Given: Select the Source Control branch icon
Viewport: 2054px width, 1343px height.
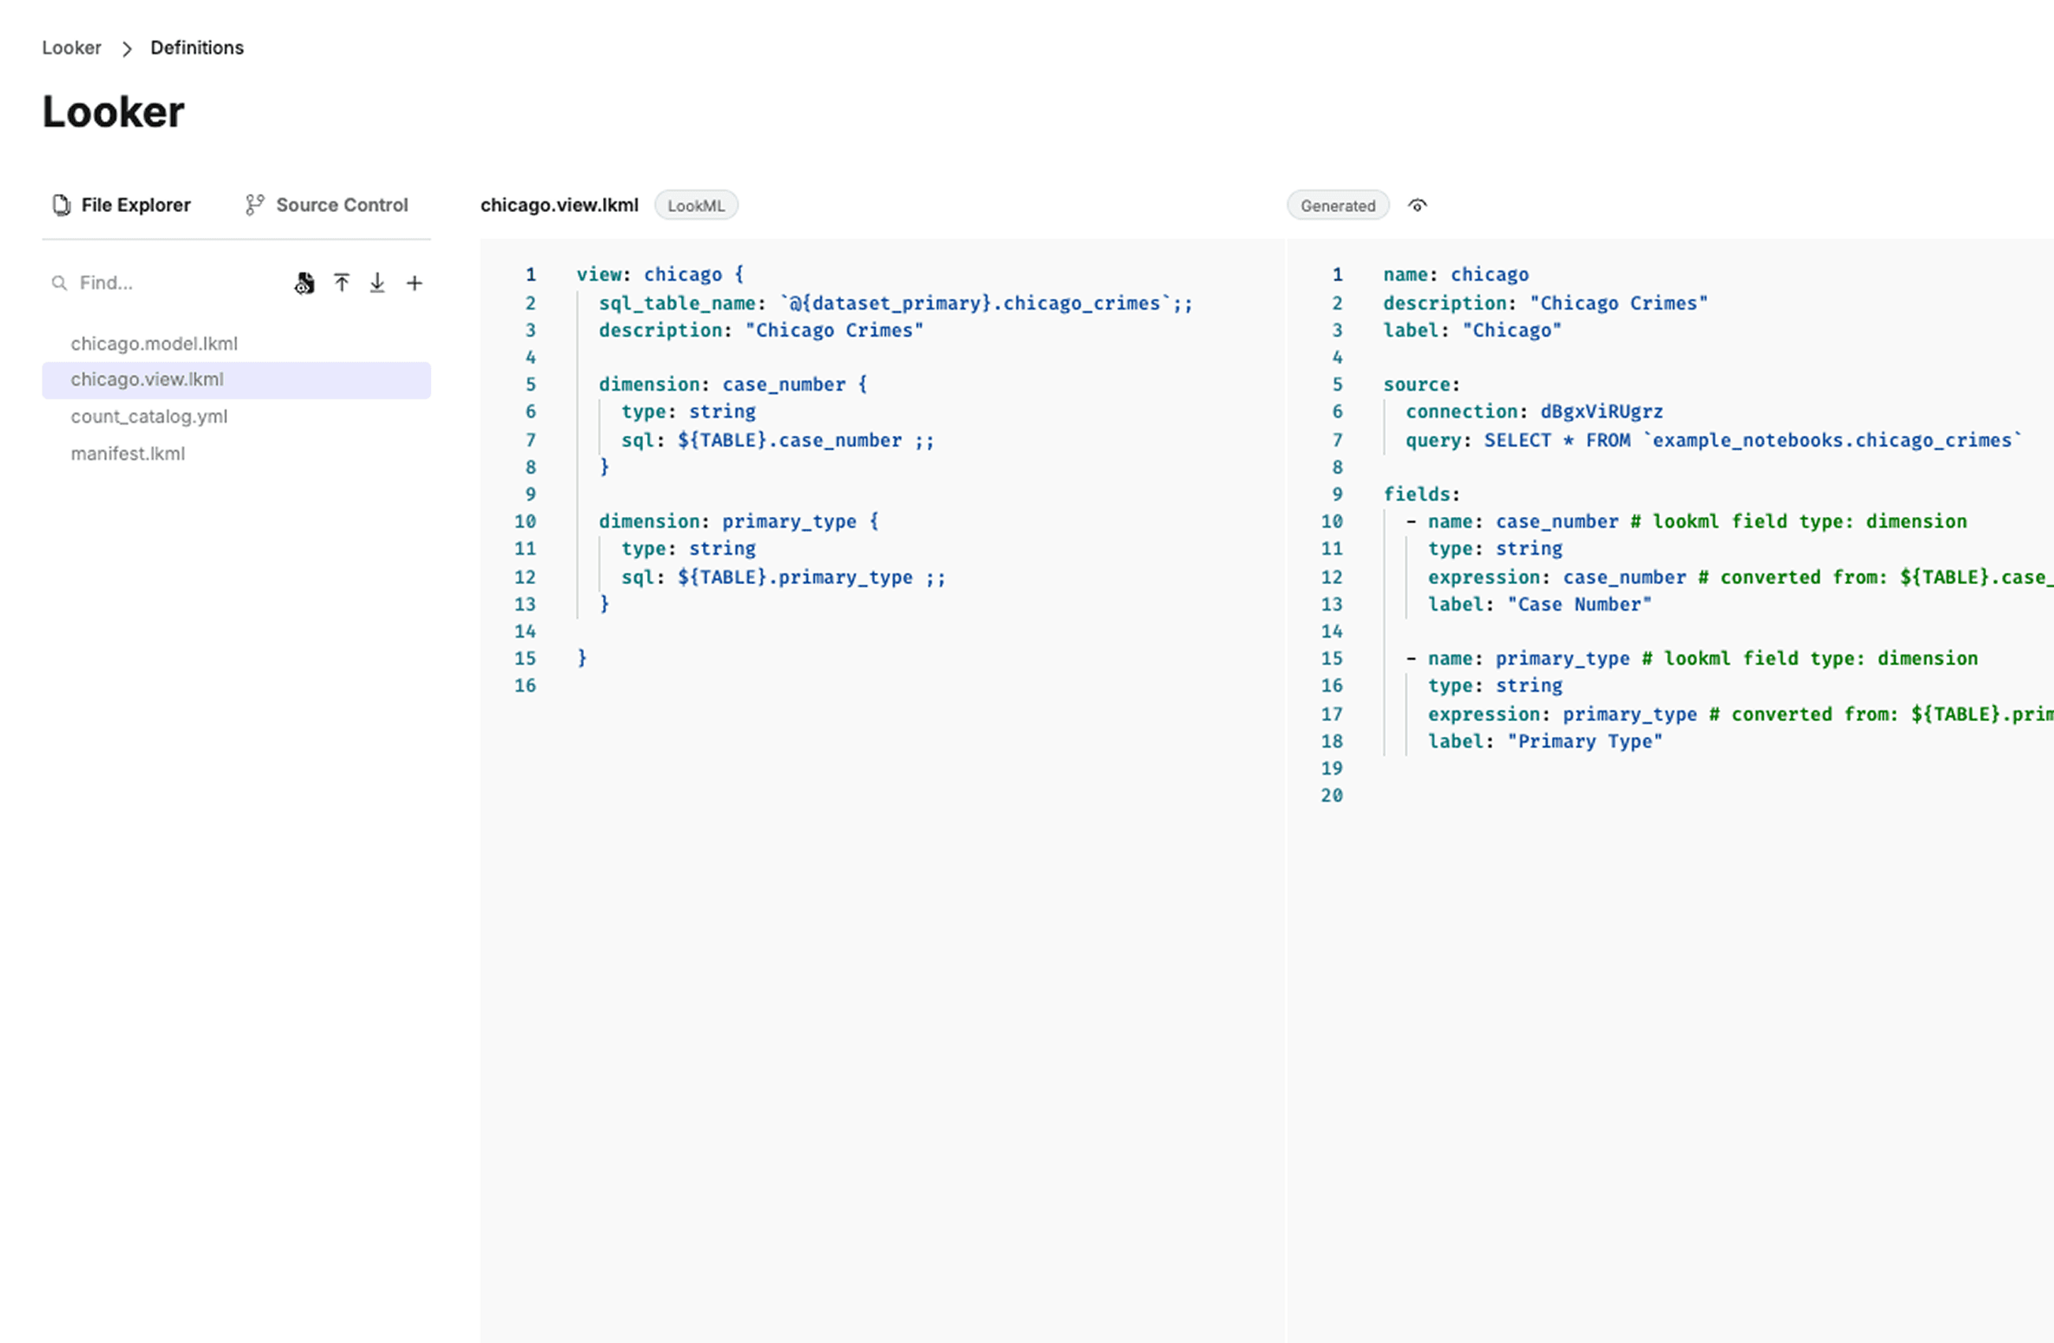Looking at the screenshot, I should [x=253, y=205].
